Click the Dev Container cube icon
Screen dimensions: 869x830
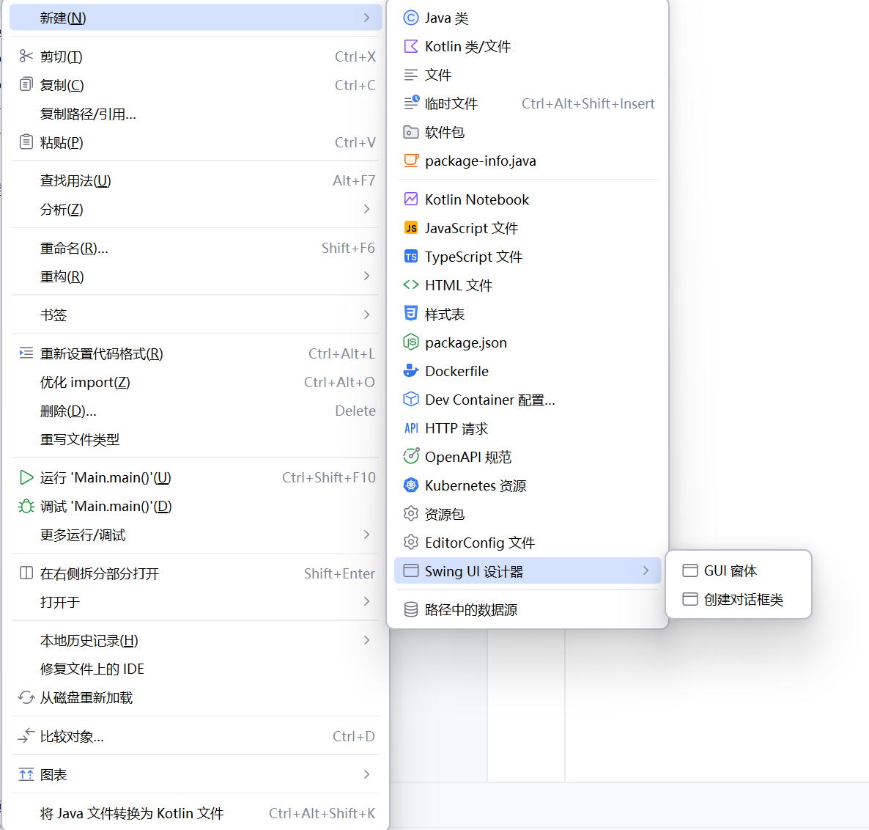tap(410, 399)
